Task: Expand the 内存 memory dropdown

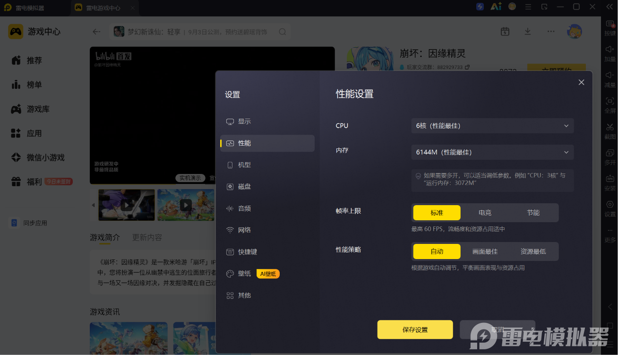Action: pyautogui.click(x=492, y=152)
